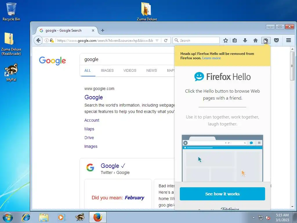297x223 pixels.
Task: Switch to the ALL results tab
Action: 88,71
